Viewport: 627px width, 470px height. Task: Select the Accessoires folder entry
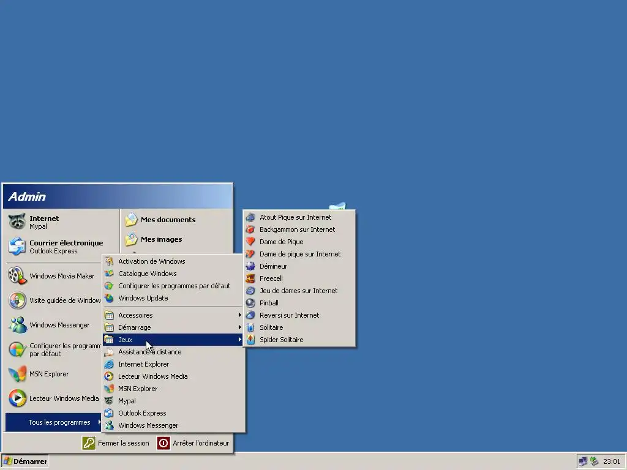pos(173,315)
